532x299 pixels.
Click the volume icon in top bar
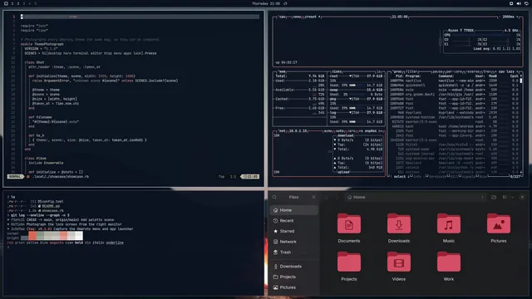click(x=519, y=3)
